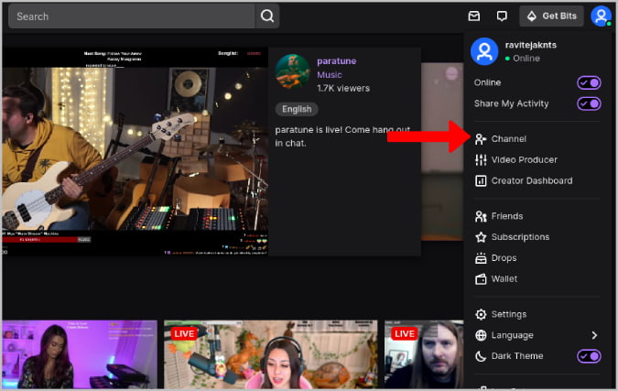Click the Video Producer sliders icon
This screenshot has height=391, width=618.
pyautogui.click(x=481, y=159)
